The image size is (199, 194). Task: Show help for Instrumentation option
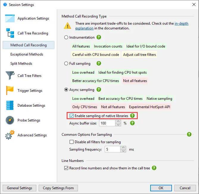(x=99, y=37)
